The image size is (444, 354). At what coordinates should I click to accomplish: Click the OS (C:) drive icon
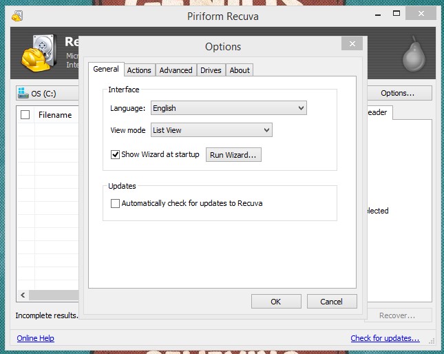23,93
